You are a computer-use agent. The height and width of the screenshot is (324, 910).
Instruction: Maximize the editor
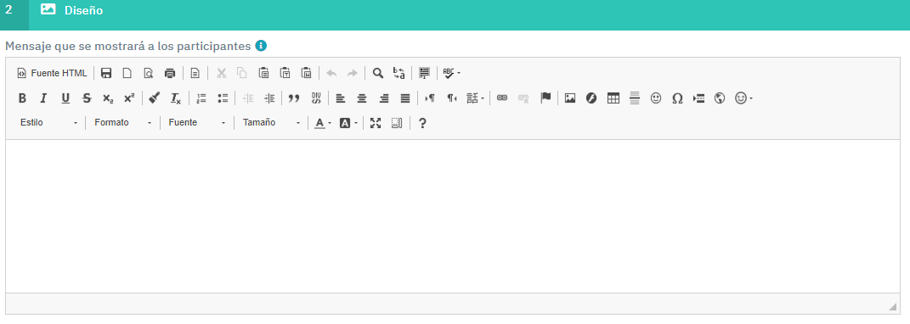pyautogui.click(x=376, y=123)
